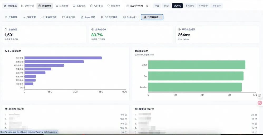The height and width of the screenshot is (135, 263).
Task: Click the magnifier icon beside 总查询数
Action: (x=6, y=29)
